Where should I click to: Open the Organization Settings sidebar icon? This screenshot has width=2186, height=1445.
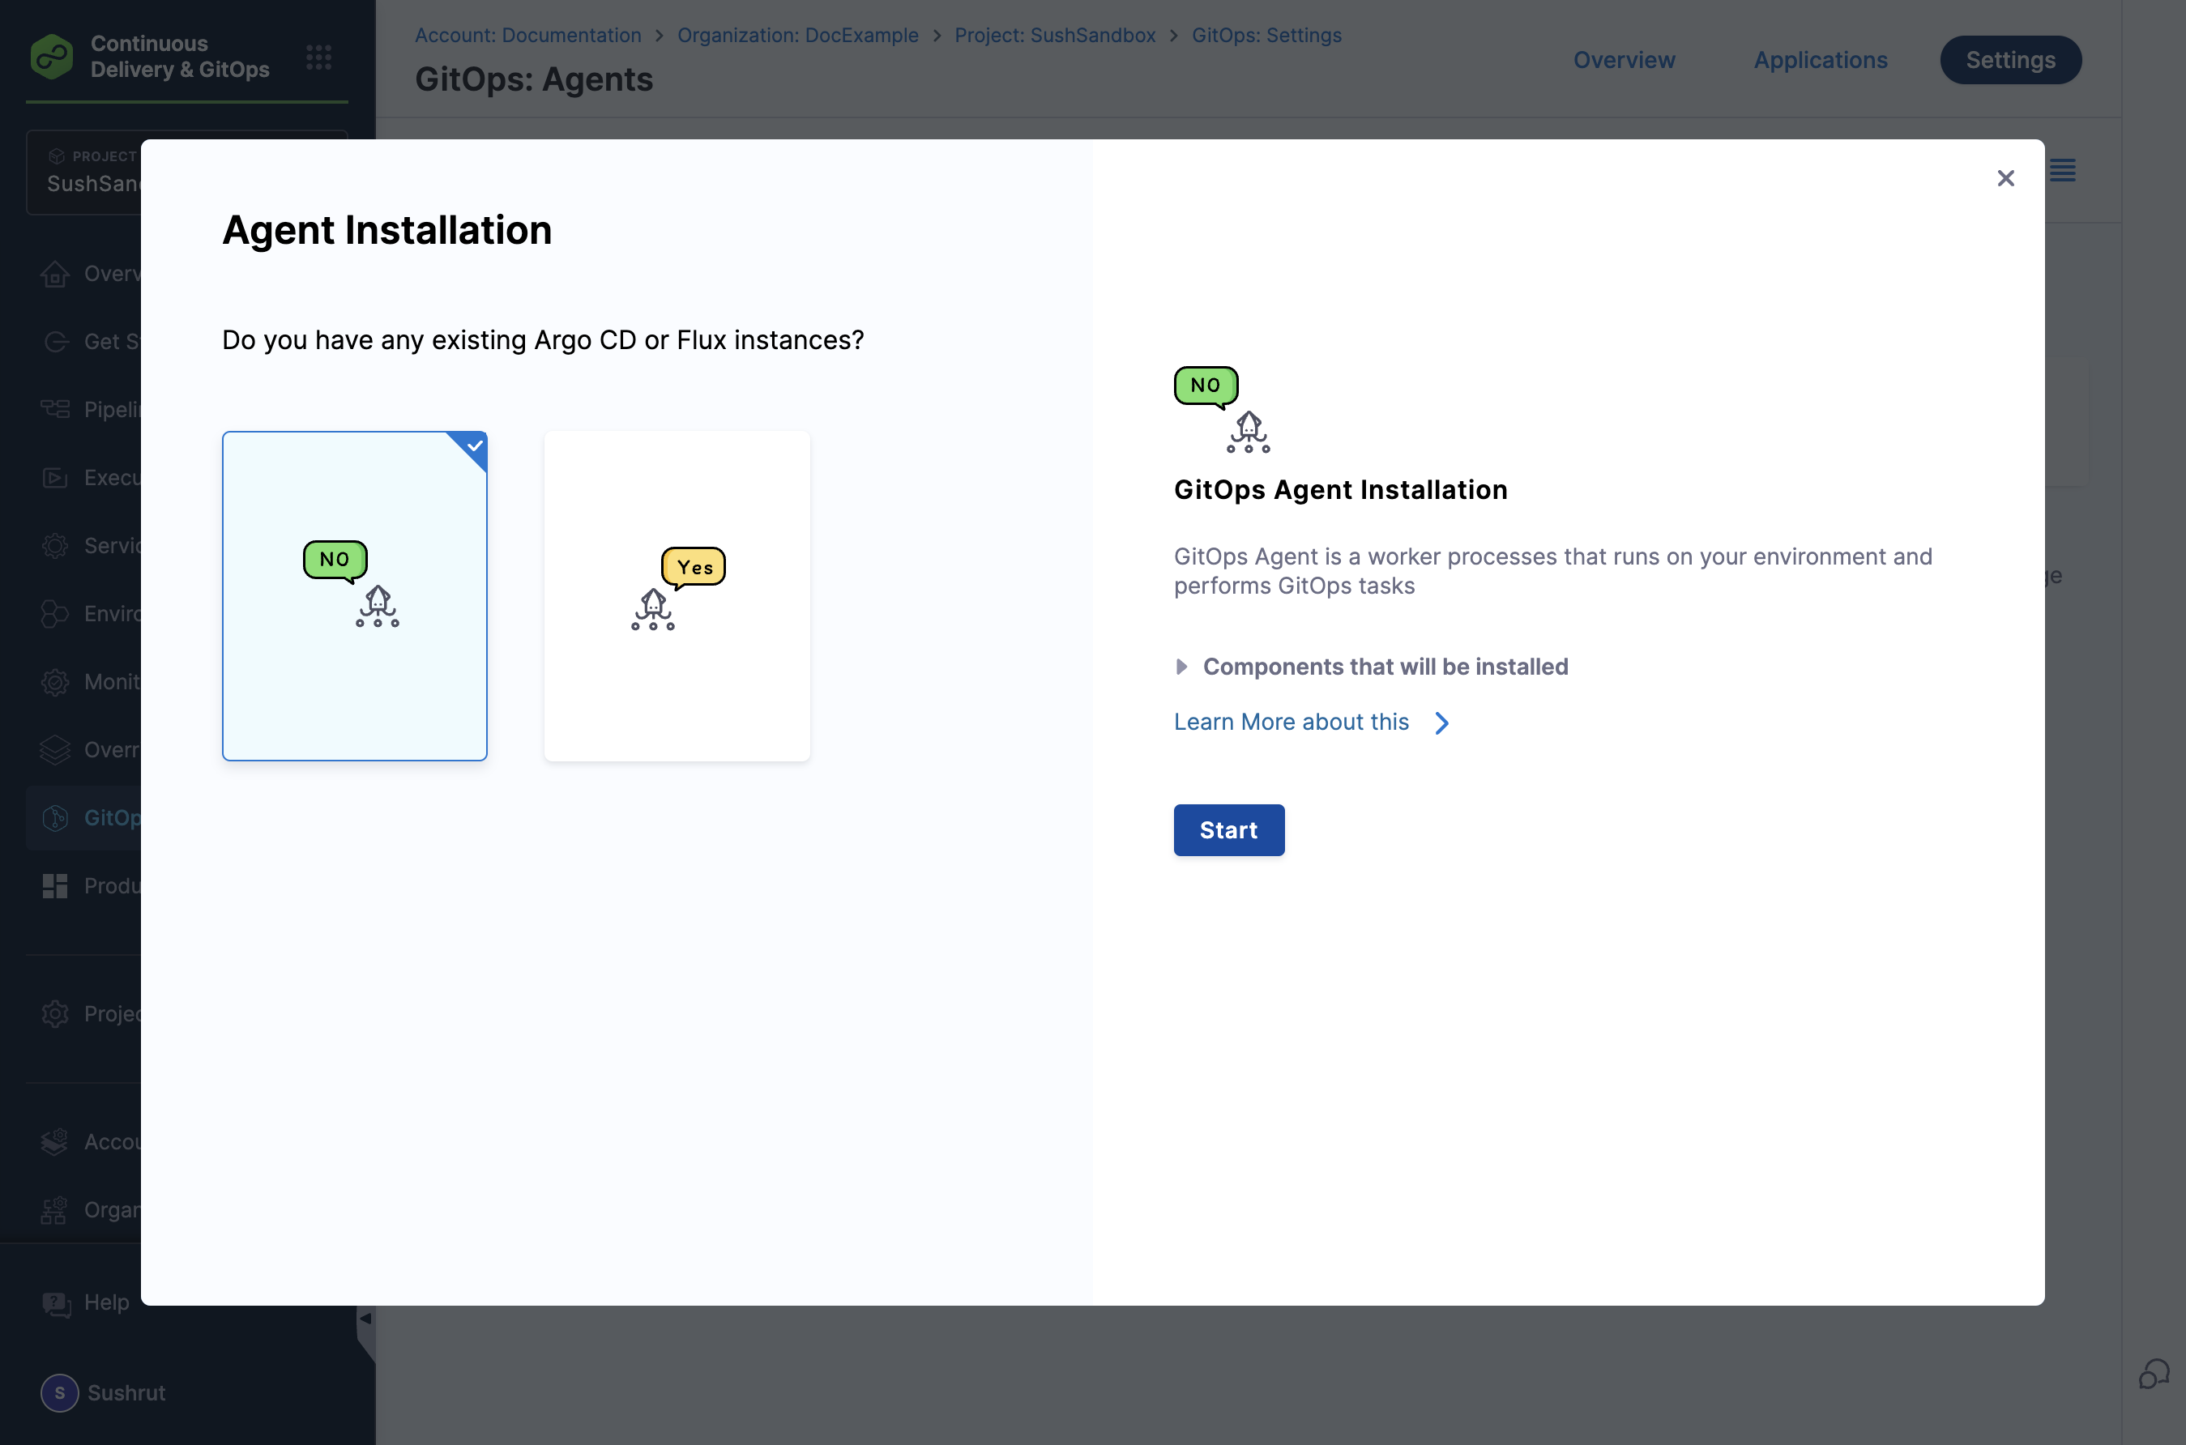tap(55, 1210)
